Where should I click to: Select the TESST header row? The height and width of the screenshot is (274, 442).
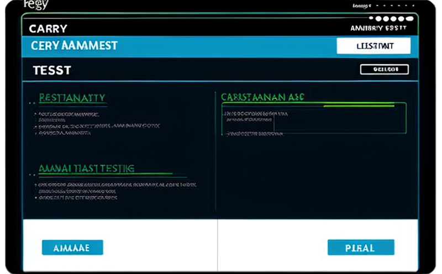pyautogui.click(x=220, y=70)
